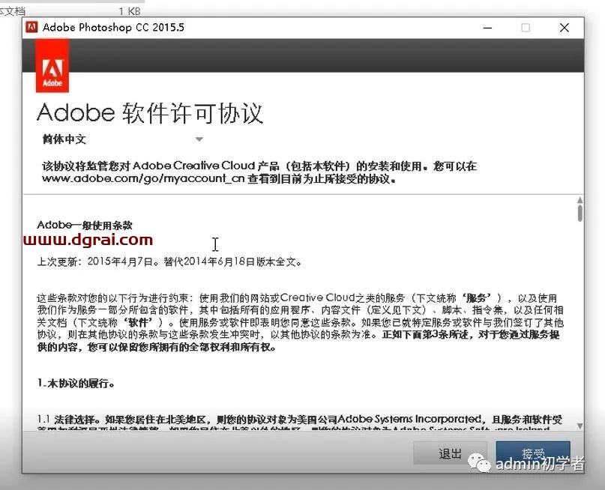Click the scrollbar up arrow
The image size is (605, 490).
coord(580,200)
